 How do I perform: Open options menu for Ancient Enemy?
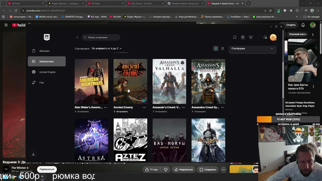[144, 107]
